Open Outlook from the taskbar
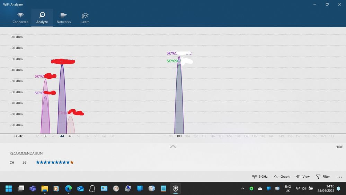Image resolution: width=346 pixels, height=195 pixels. [x=80, y=189]
